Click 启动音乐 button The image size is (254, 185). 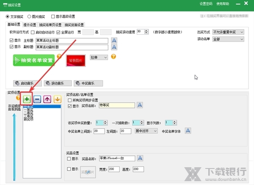click(28, 83)
